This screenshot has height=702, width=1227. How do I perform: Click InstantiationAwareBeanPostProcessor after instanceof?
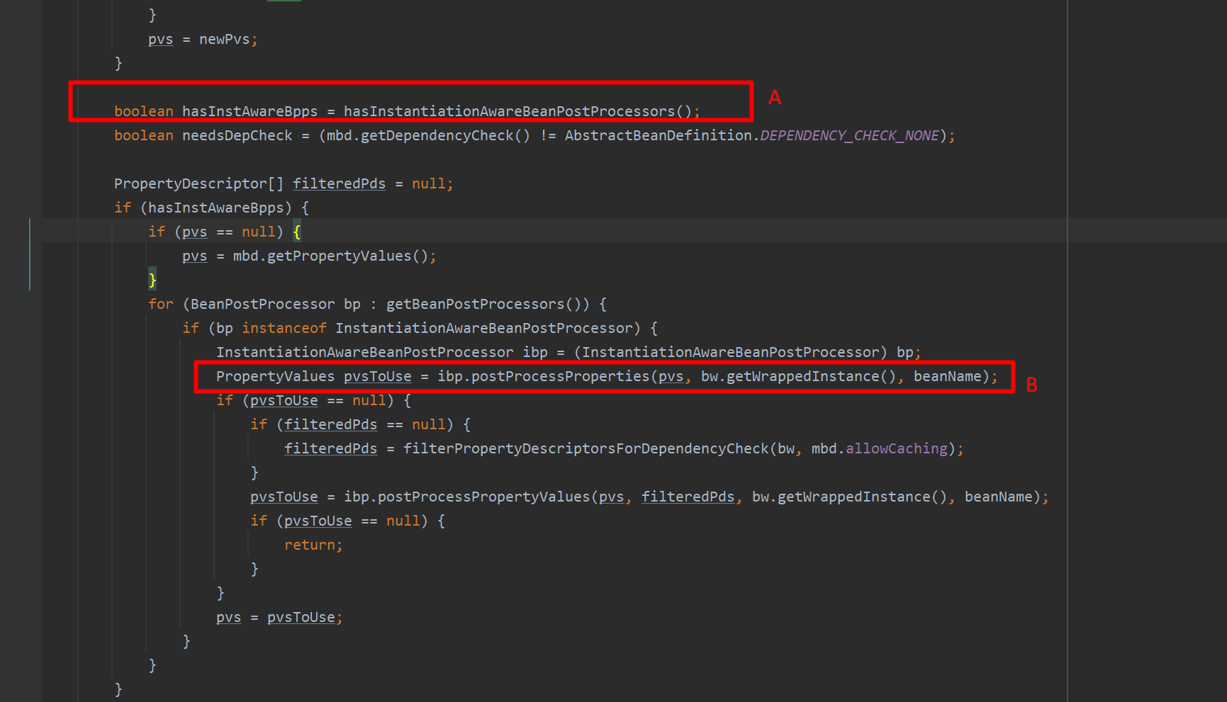tap(483, 328)
